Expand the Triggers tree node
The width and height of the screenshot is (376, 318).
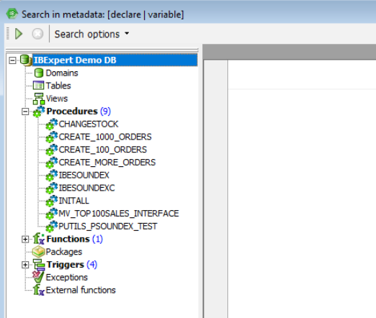click(x=25, y=265)
